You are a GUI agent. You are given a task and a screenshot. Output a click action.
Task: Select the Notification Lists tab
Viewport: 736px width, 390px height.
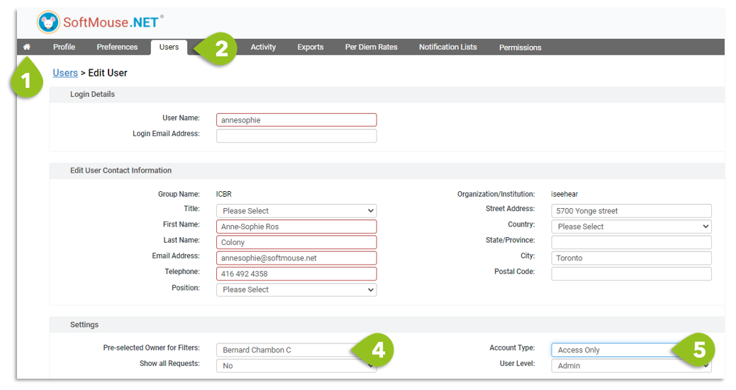pos(448,47)
